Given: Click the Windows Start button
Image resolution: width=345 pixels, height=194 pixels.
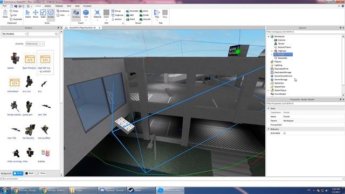Looking at the screenshot, I should coord(5,190).
